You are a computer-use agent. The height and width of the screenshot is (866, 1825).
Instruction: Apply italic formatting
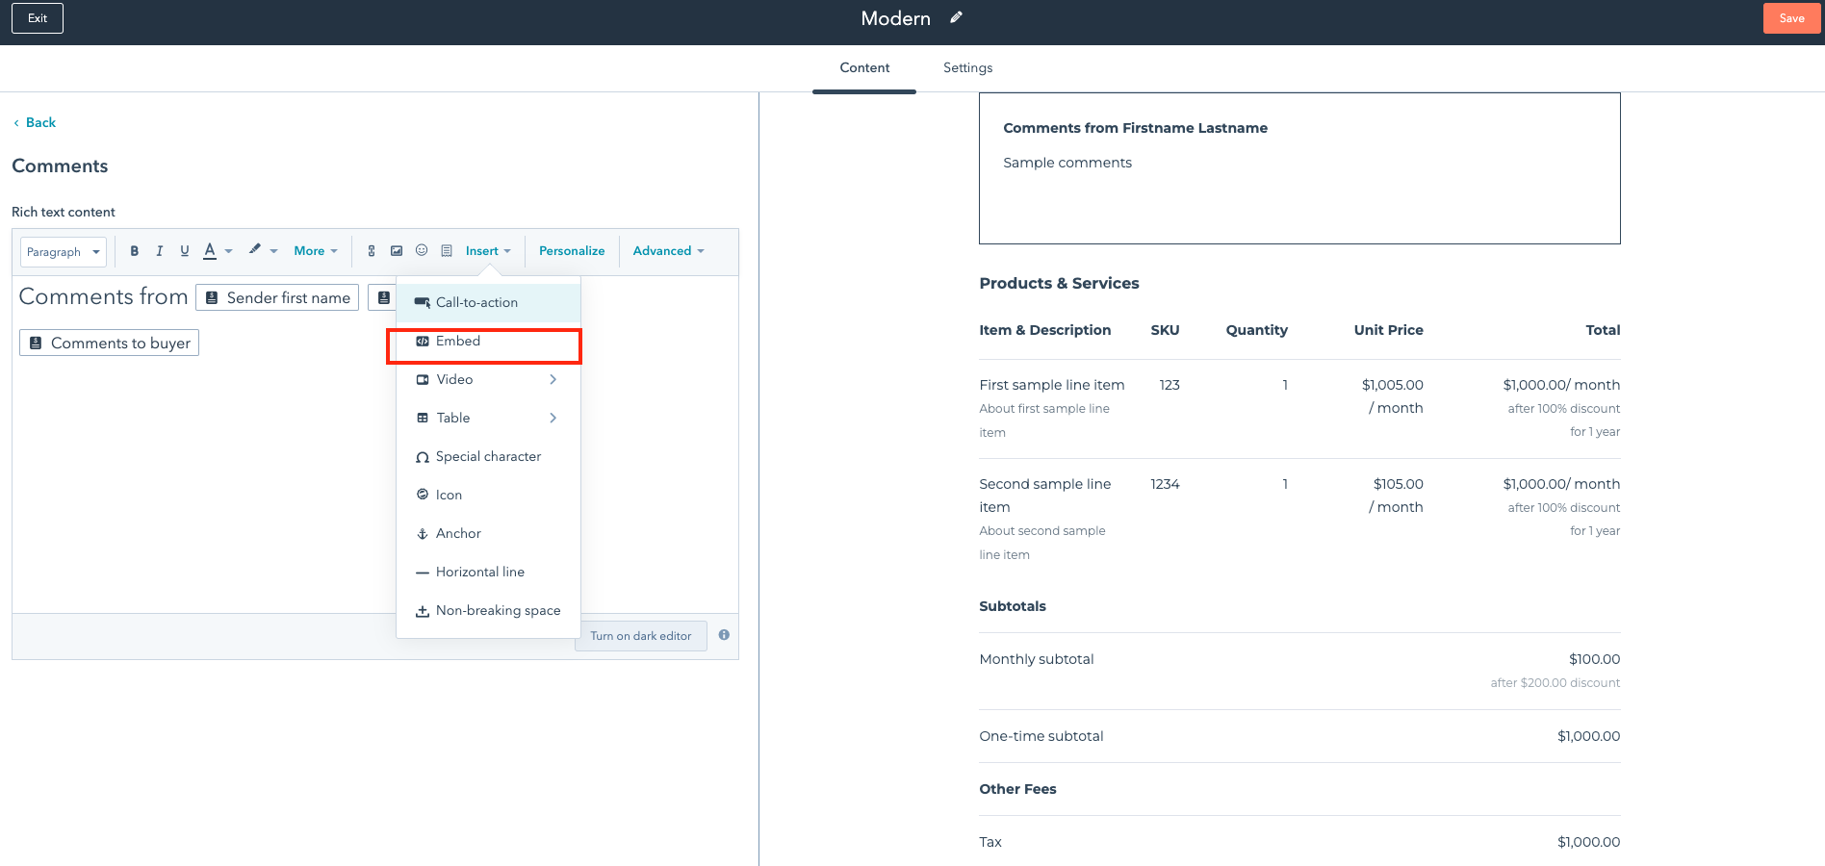pos(159,251)
